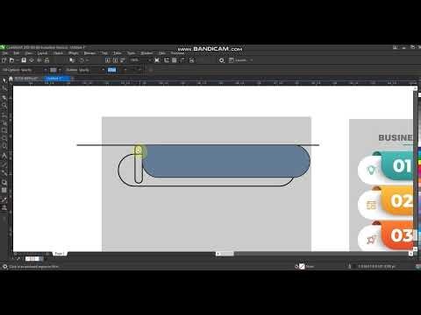Click the teal 01 banner in reference image
Screen dimensions: 421x315
[397, 165]
